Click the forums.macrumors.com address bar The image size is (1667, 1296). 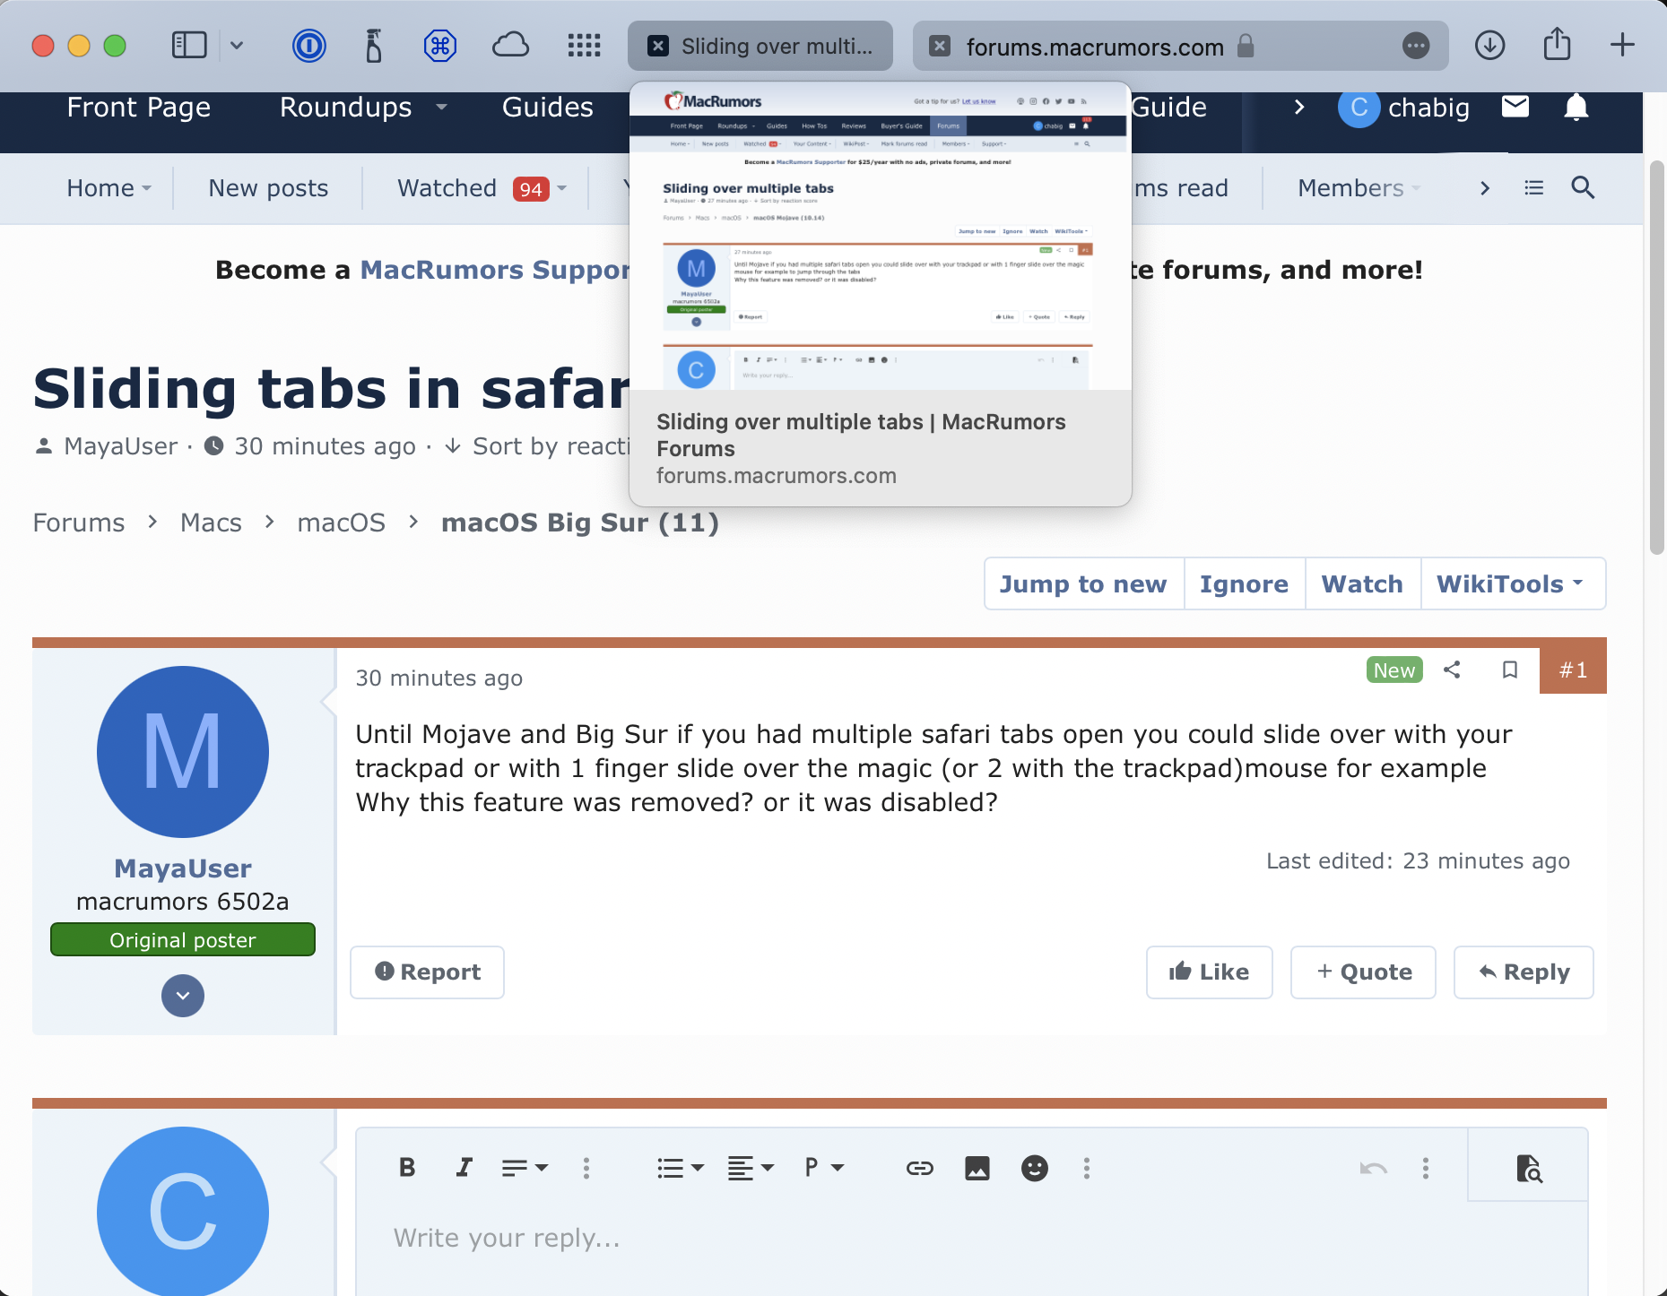[1180, 46]
